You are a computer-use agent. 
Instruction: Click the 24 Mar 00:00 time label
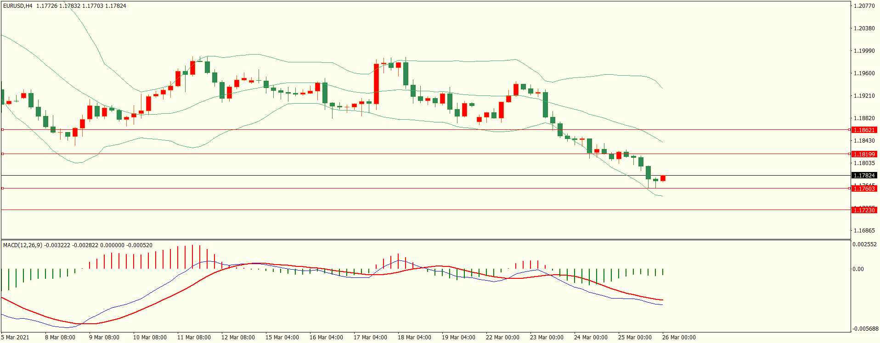[x=591, y=337]
